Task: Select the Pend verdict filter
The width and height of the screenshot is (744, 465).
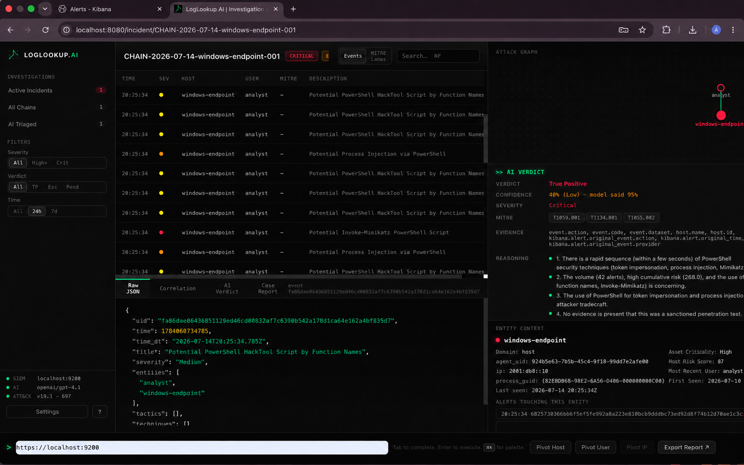Action: click(x=72, y=187)
